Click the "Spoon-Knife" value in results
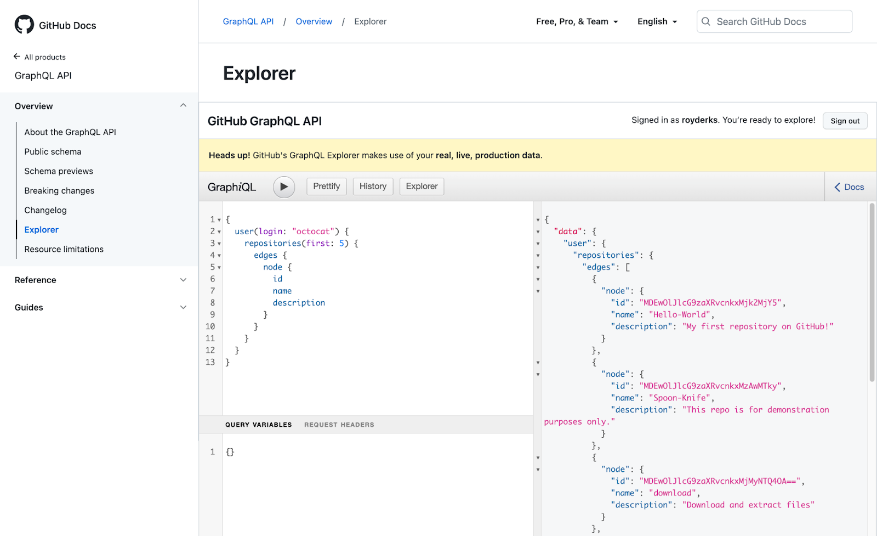Screen dimensions: 877x536 pos(680,398)
